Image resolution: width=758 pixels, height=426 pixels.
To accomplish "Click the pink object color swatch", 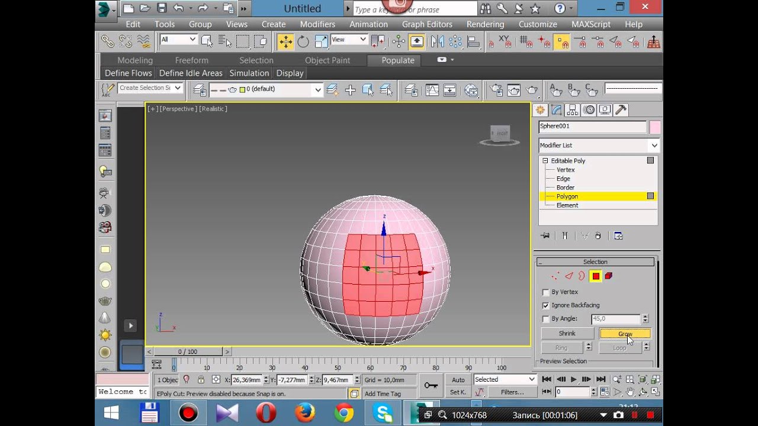I will 654,127.
